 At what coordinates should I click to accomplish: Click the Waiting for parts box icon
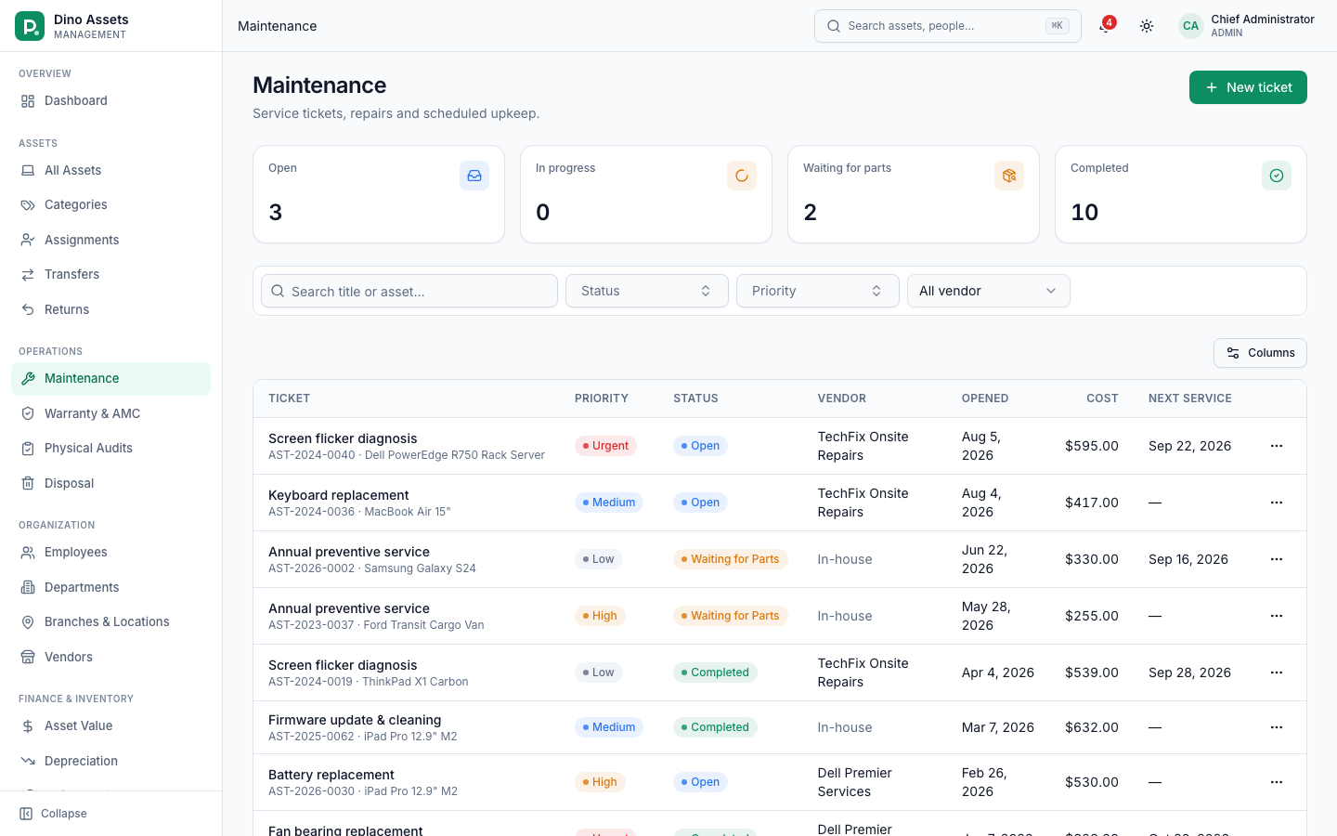pyautogui.click(x=1009, y=176)
